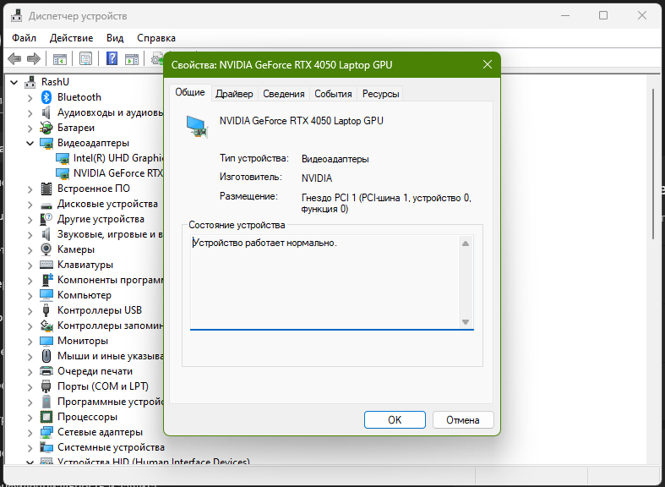Screen dimensions: 665x487
Task: Click the network icon beside Сетевые адаптеры
Action: [46, 432]
